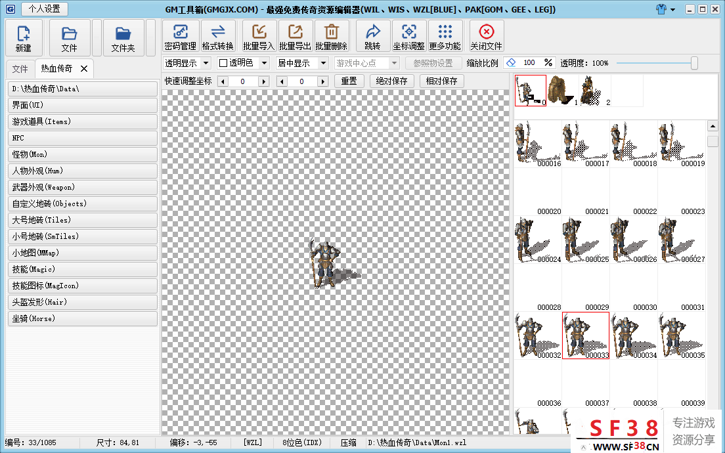The width and height of the screenshot is (725, 453).
Task: Open the 居中显示 dropdown
Action: click(x=302, y=63)
